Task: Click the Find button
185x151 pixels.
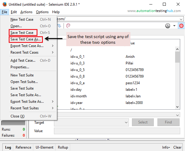Action: 169,122
